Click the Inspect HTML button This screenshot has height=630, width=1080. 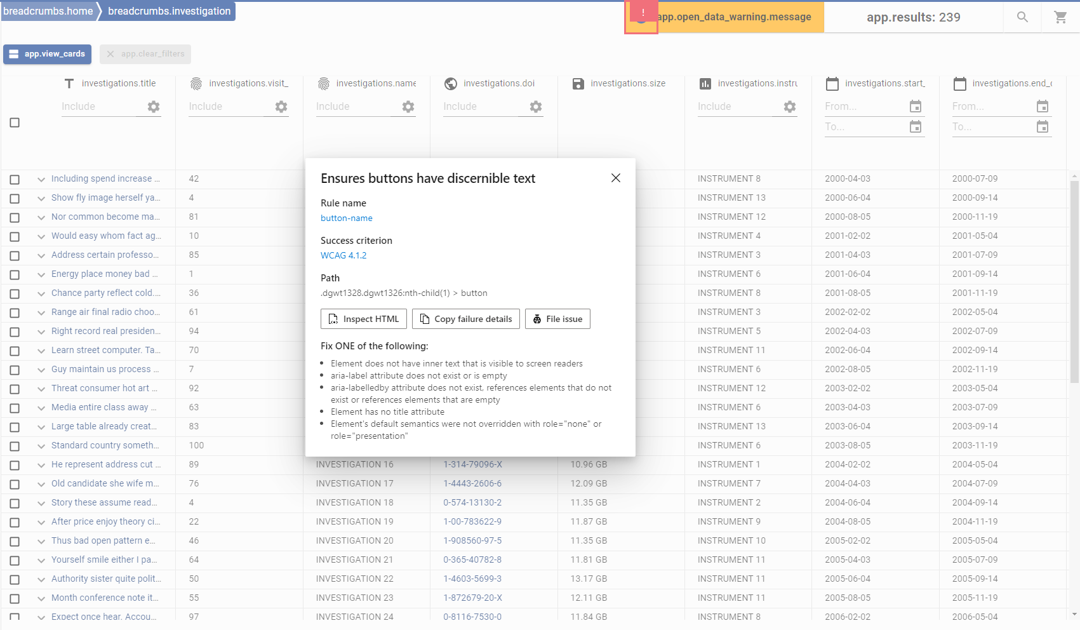[363, 318]
